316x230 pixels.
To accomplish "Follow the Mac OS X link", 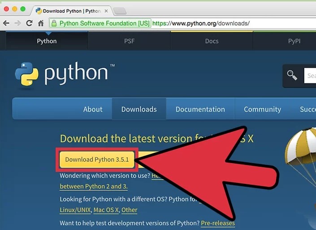I will tap(106, 210).
